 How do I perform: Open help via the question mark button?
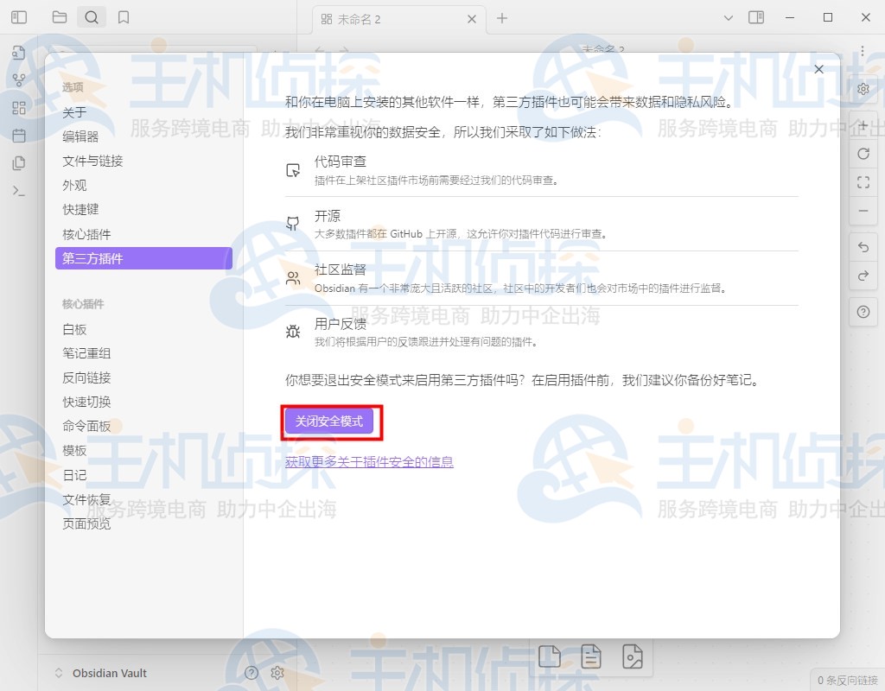click(x=863, y=312)
